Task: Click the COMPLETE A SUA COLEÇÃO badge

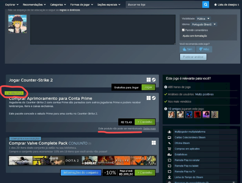Action: point(25,139)
